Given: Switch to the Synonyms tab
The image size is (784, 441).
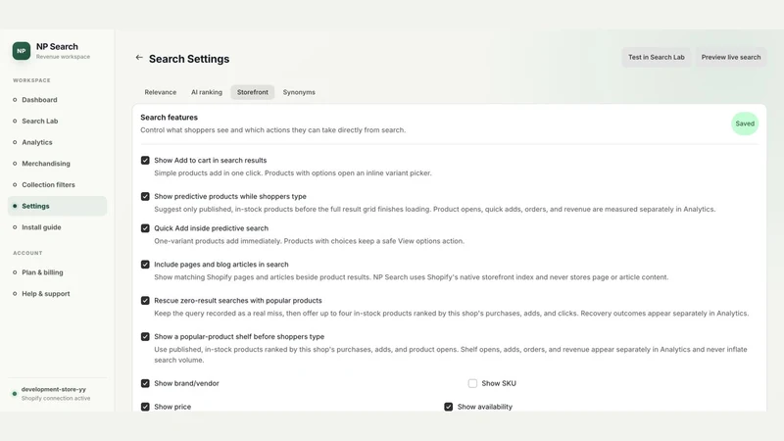Looking at the screenshot, I should click(x=299, y=92).
